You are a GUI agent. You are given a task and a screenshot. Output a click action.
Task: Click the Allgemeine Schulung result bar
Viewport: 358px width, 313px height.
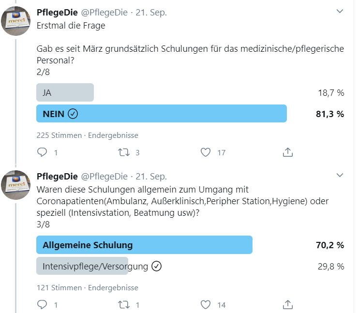click(144, 245)
